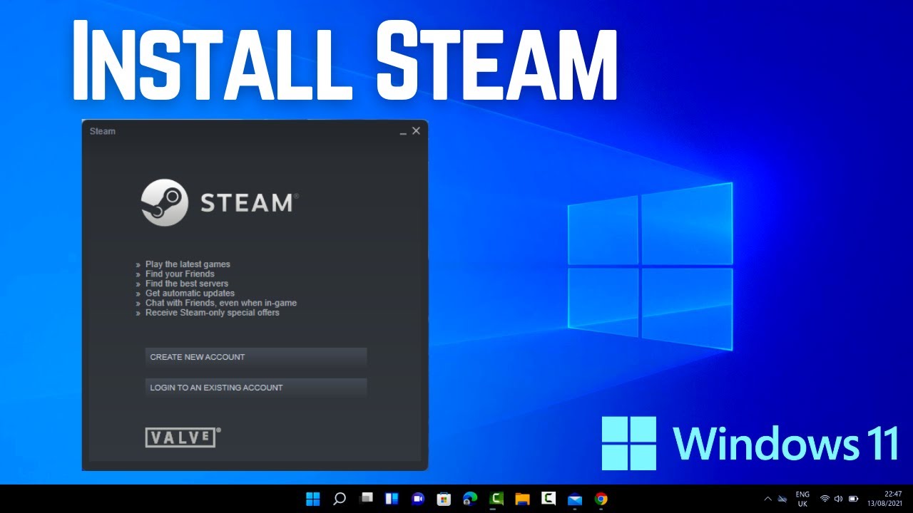This screenshot has width=913, height=513.
Task: Click the OneDrive icon in the system tray
Action: pos(781,499)
